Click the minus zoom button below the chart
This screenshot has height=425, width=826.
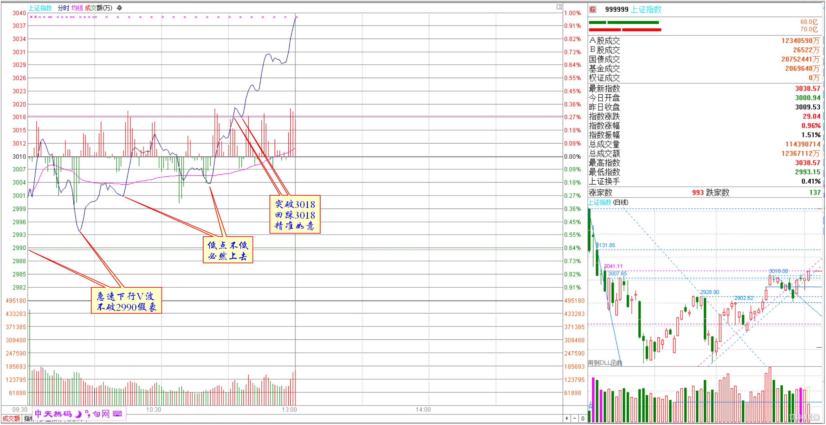coord(575,418)
